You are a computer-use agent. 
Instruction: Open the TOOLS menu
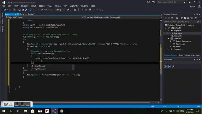click(58, 6)
